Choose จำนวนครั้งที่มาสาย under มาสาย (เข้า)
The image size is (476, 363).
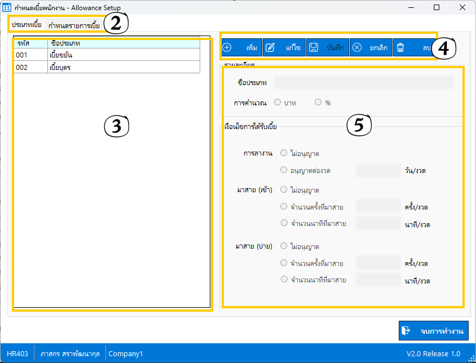pyautogui.click(x=284, y=207)
